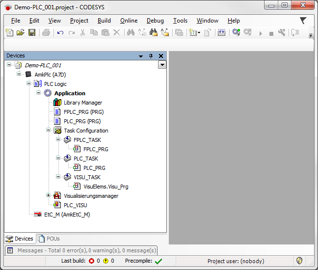Save the project using the floppy disk icon
The image size is (318, 270).
click(x=32, y=32)
